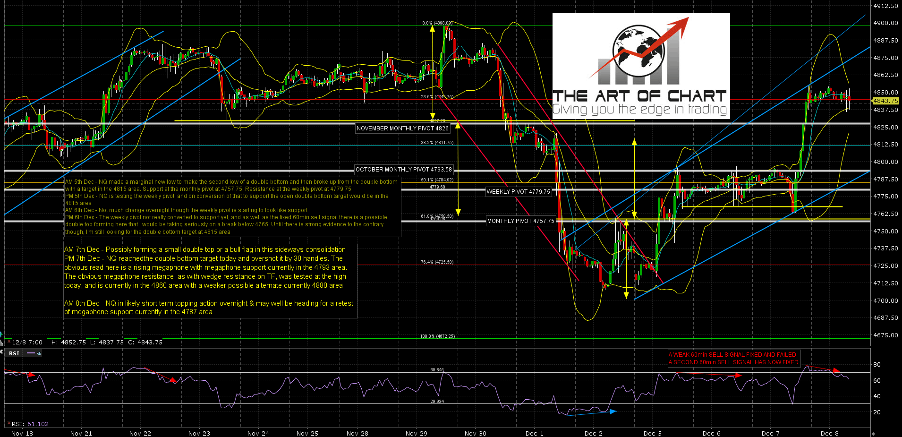Select the AM 7th Dec annotation box
Image resolution: width=902 pixels, height=437 pixels.
(210, 281)
